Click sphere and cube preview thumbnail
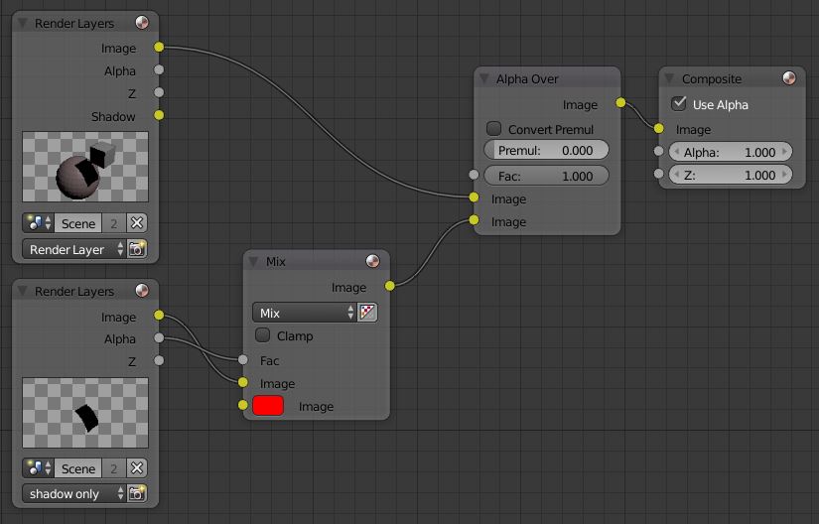819x524 pixels. [85, 167]
